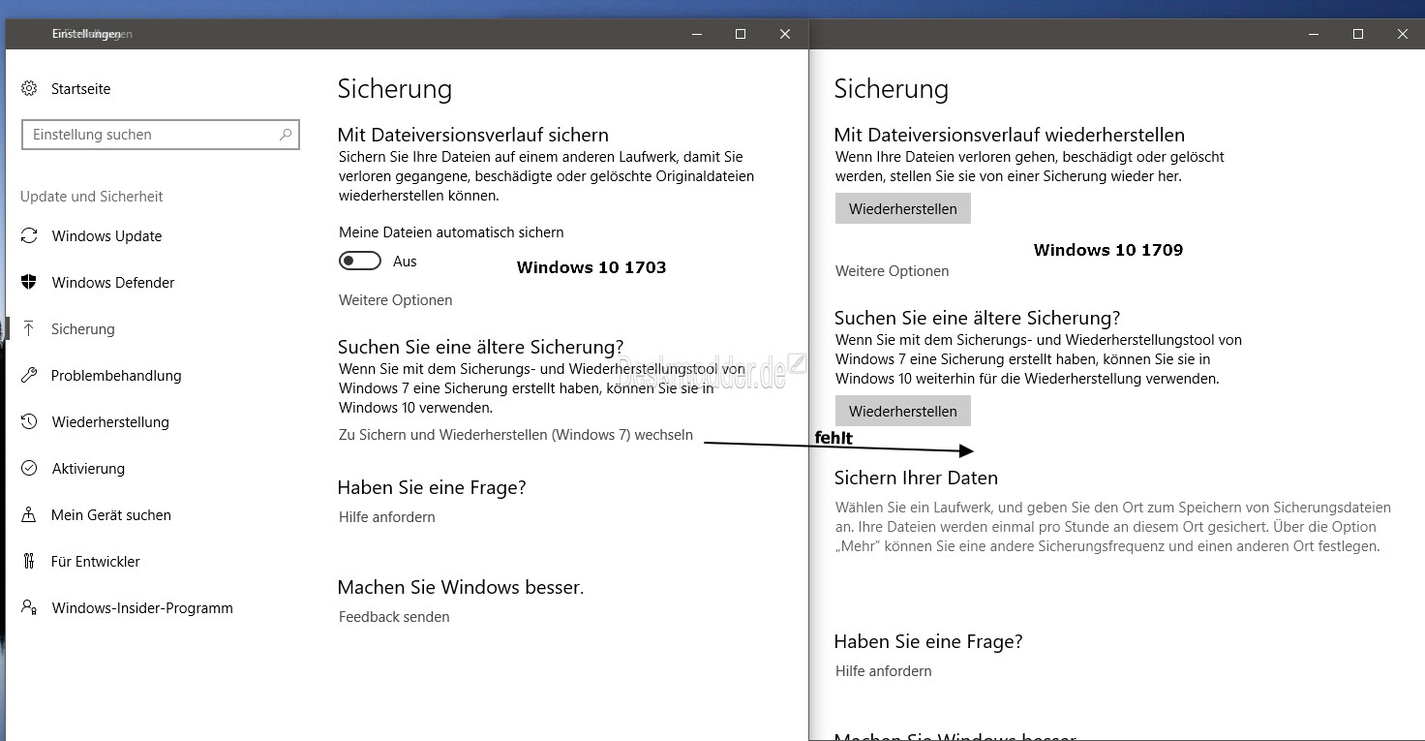Click the Machen Sie Windows besser. heading
The height and width of the screenshot is (741, 1425).
pyautogui.click(x=461, y=587)
